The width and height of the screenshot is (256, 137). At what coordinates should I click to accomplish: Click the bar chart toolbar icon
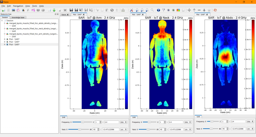(x=23, y=10)
